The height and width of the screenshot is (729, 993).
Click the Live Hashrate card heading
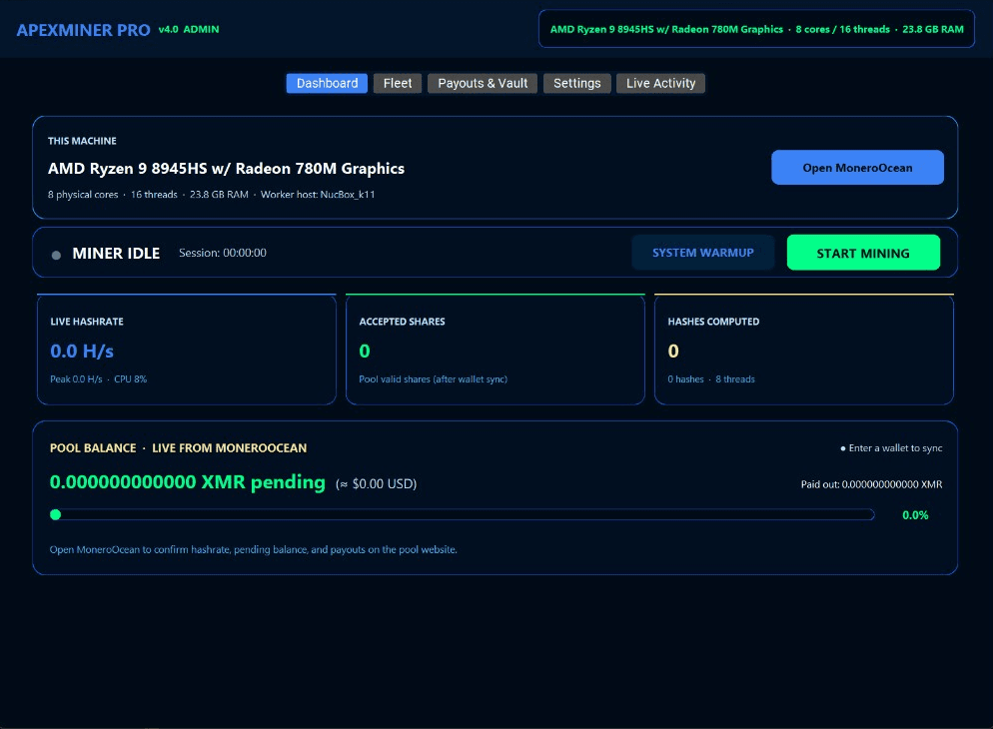click(87, 322)
